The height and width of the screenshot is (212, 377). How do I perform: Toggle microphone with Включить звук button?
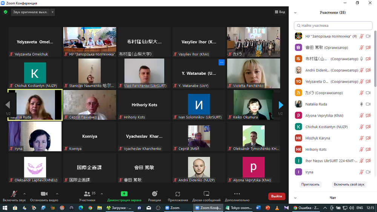click(x=14, y=195)
